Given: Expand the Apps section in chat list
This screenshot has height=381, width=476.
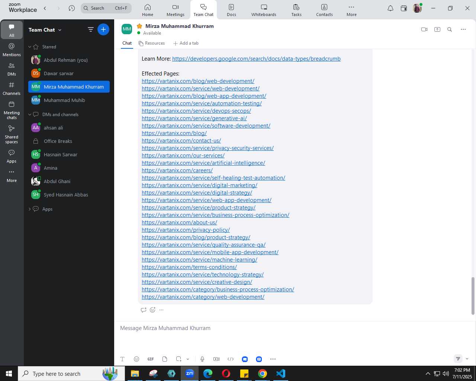Looking at the screenshot, I should coord(30,209).
